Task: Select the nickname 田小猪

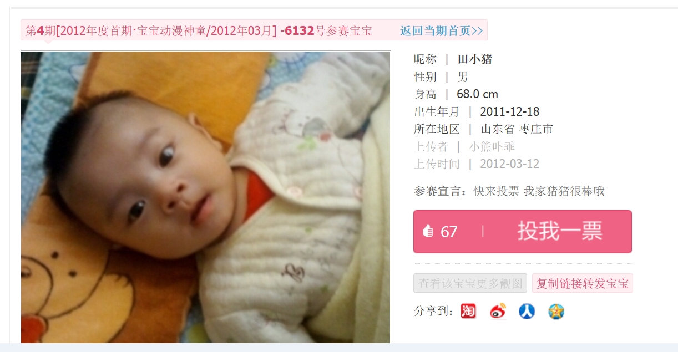Action: click(x=475, y=59)
